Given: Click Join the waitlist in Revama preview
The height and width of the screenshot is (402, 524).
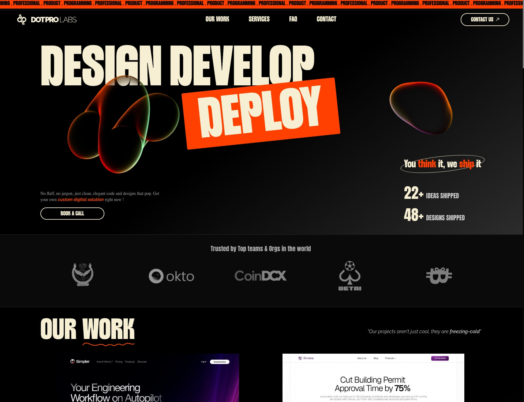Looking at the screenshot, I should click(x=440, y=358).
